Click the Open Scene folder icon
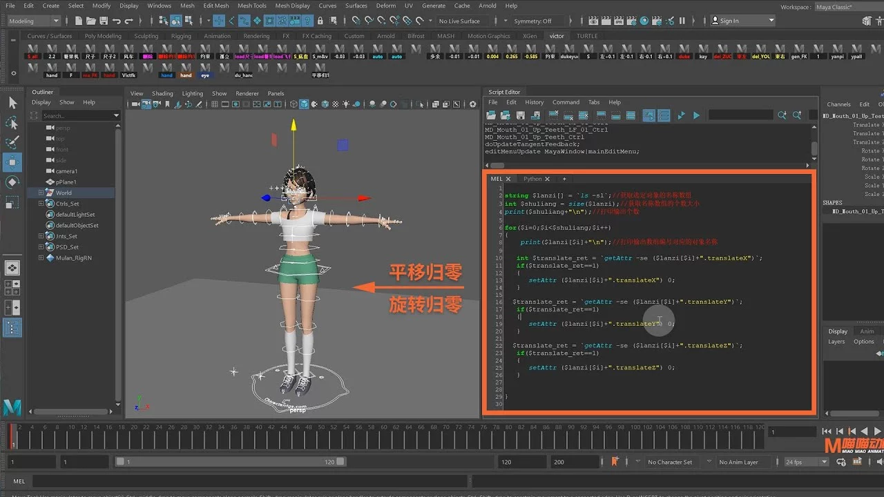Viewport: 884px width, 497px height. (91, 21)
